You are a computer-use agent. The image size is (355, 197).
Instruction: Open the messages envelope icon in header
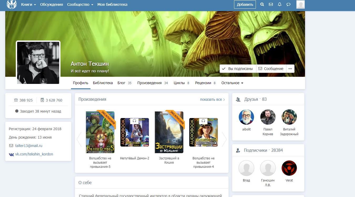271,4
